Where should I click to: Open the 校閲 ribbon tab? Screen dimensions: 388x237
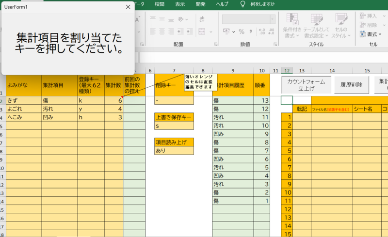(x=160, y=4)
